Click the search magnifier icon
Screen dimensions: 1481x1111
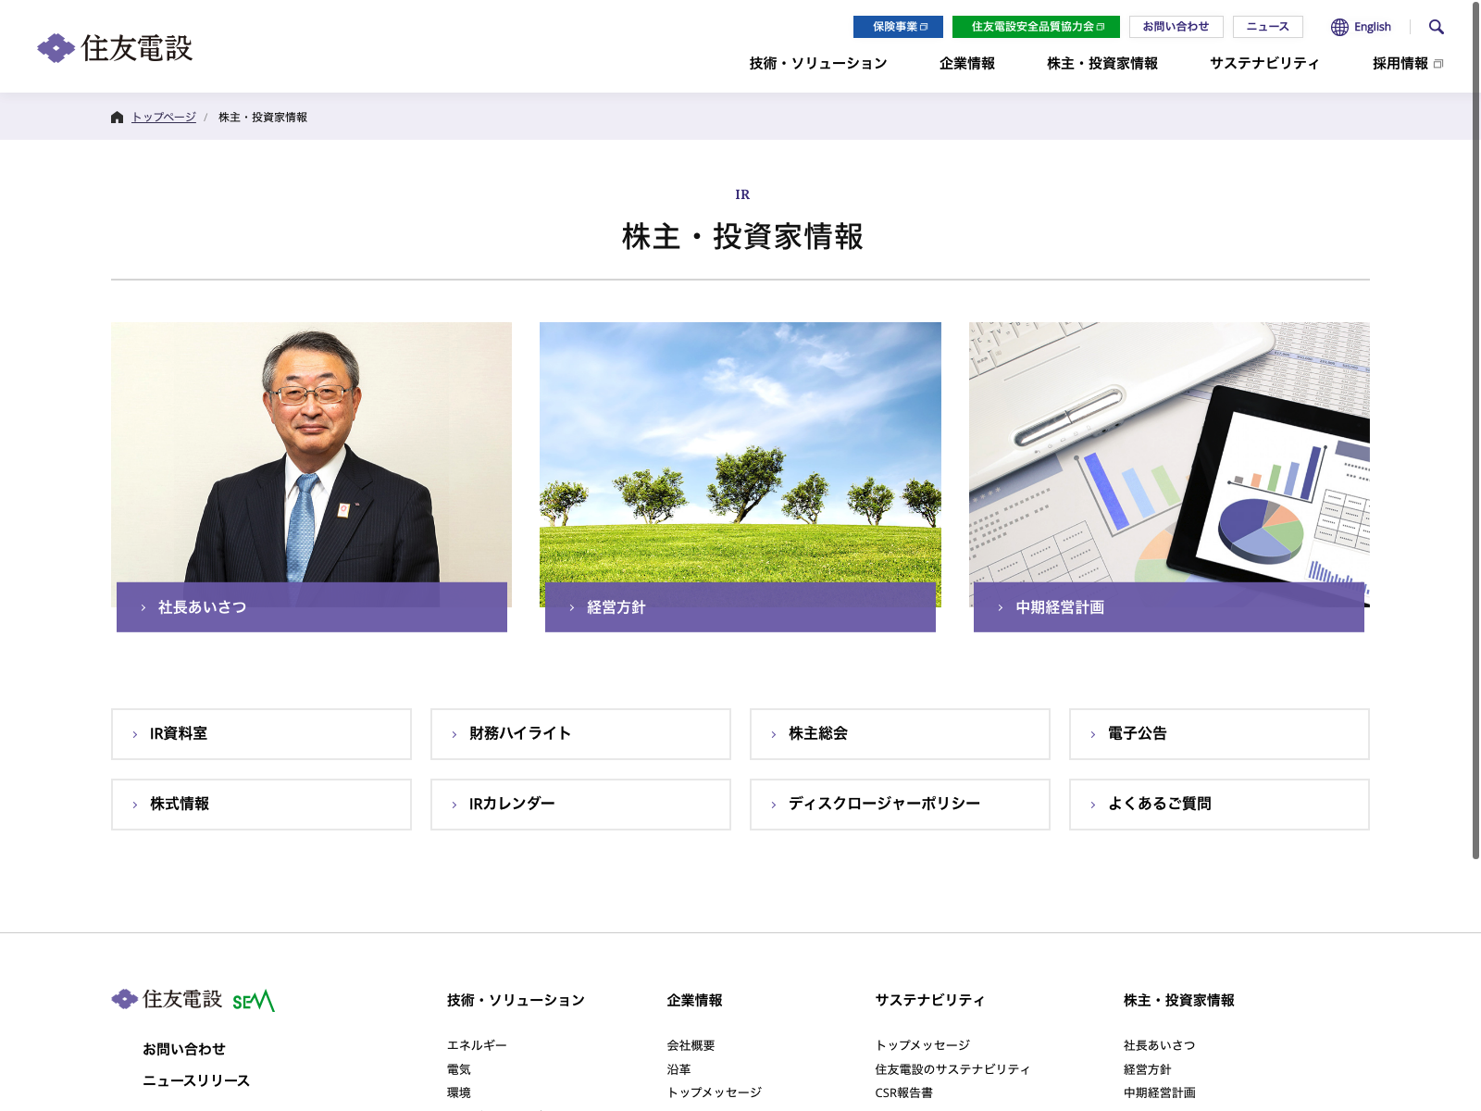(1436, 27)
